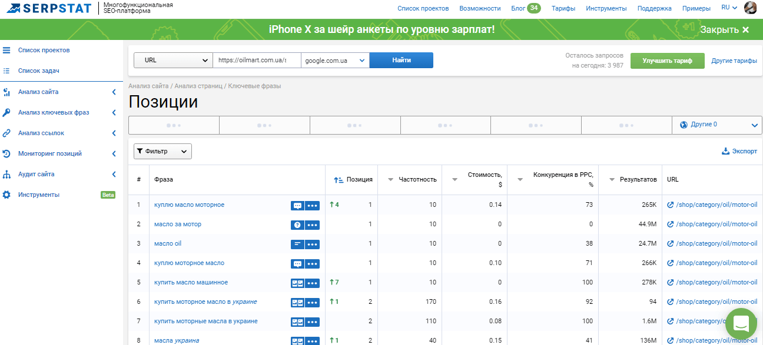Open the Тарифы menu item
The height and width of the screenshot is (345, 763).
coord(563,8)
